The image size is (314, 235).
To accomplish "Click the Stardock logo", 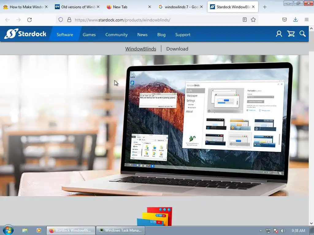I will click(25, 34).
